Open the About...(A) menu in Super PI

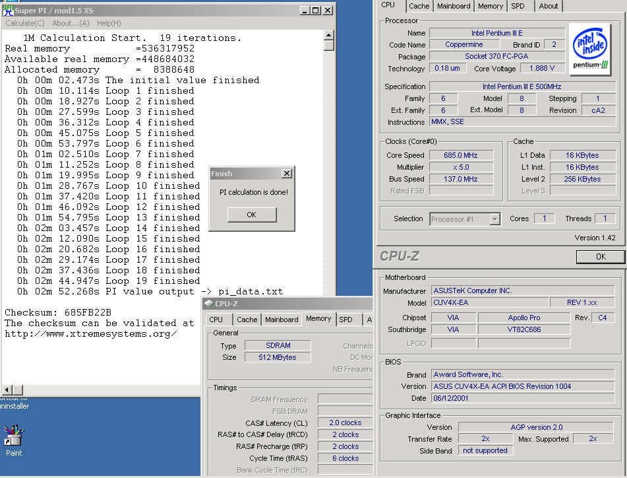point(71,23)
